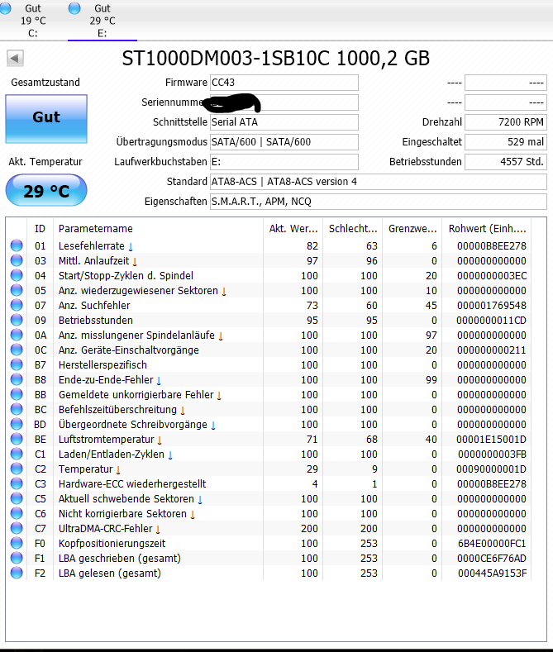Sort by Parametername column header

pos(158,228)
